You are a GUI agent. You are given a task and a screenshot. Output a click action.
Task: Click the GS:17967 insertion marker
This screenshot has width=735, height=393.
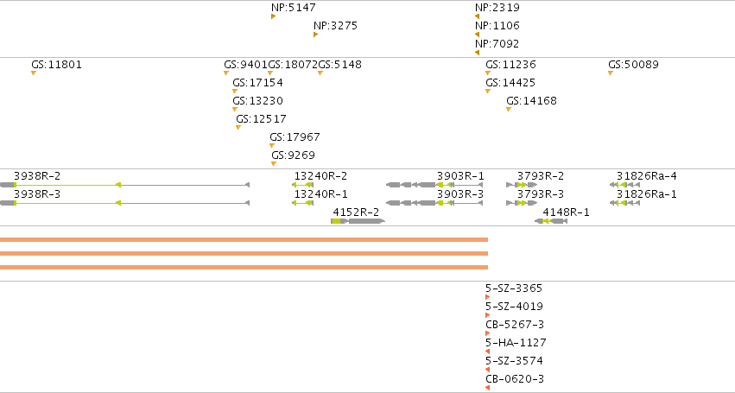tap(272, 146)
